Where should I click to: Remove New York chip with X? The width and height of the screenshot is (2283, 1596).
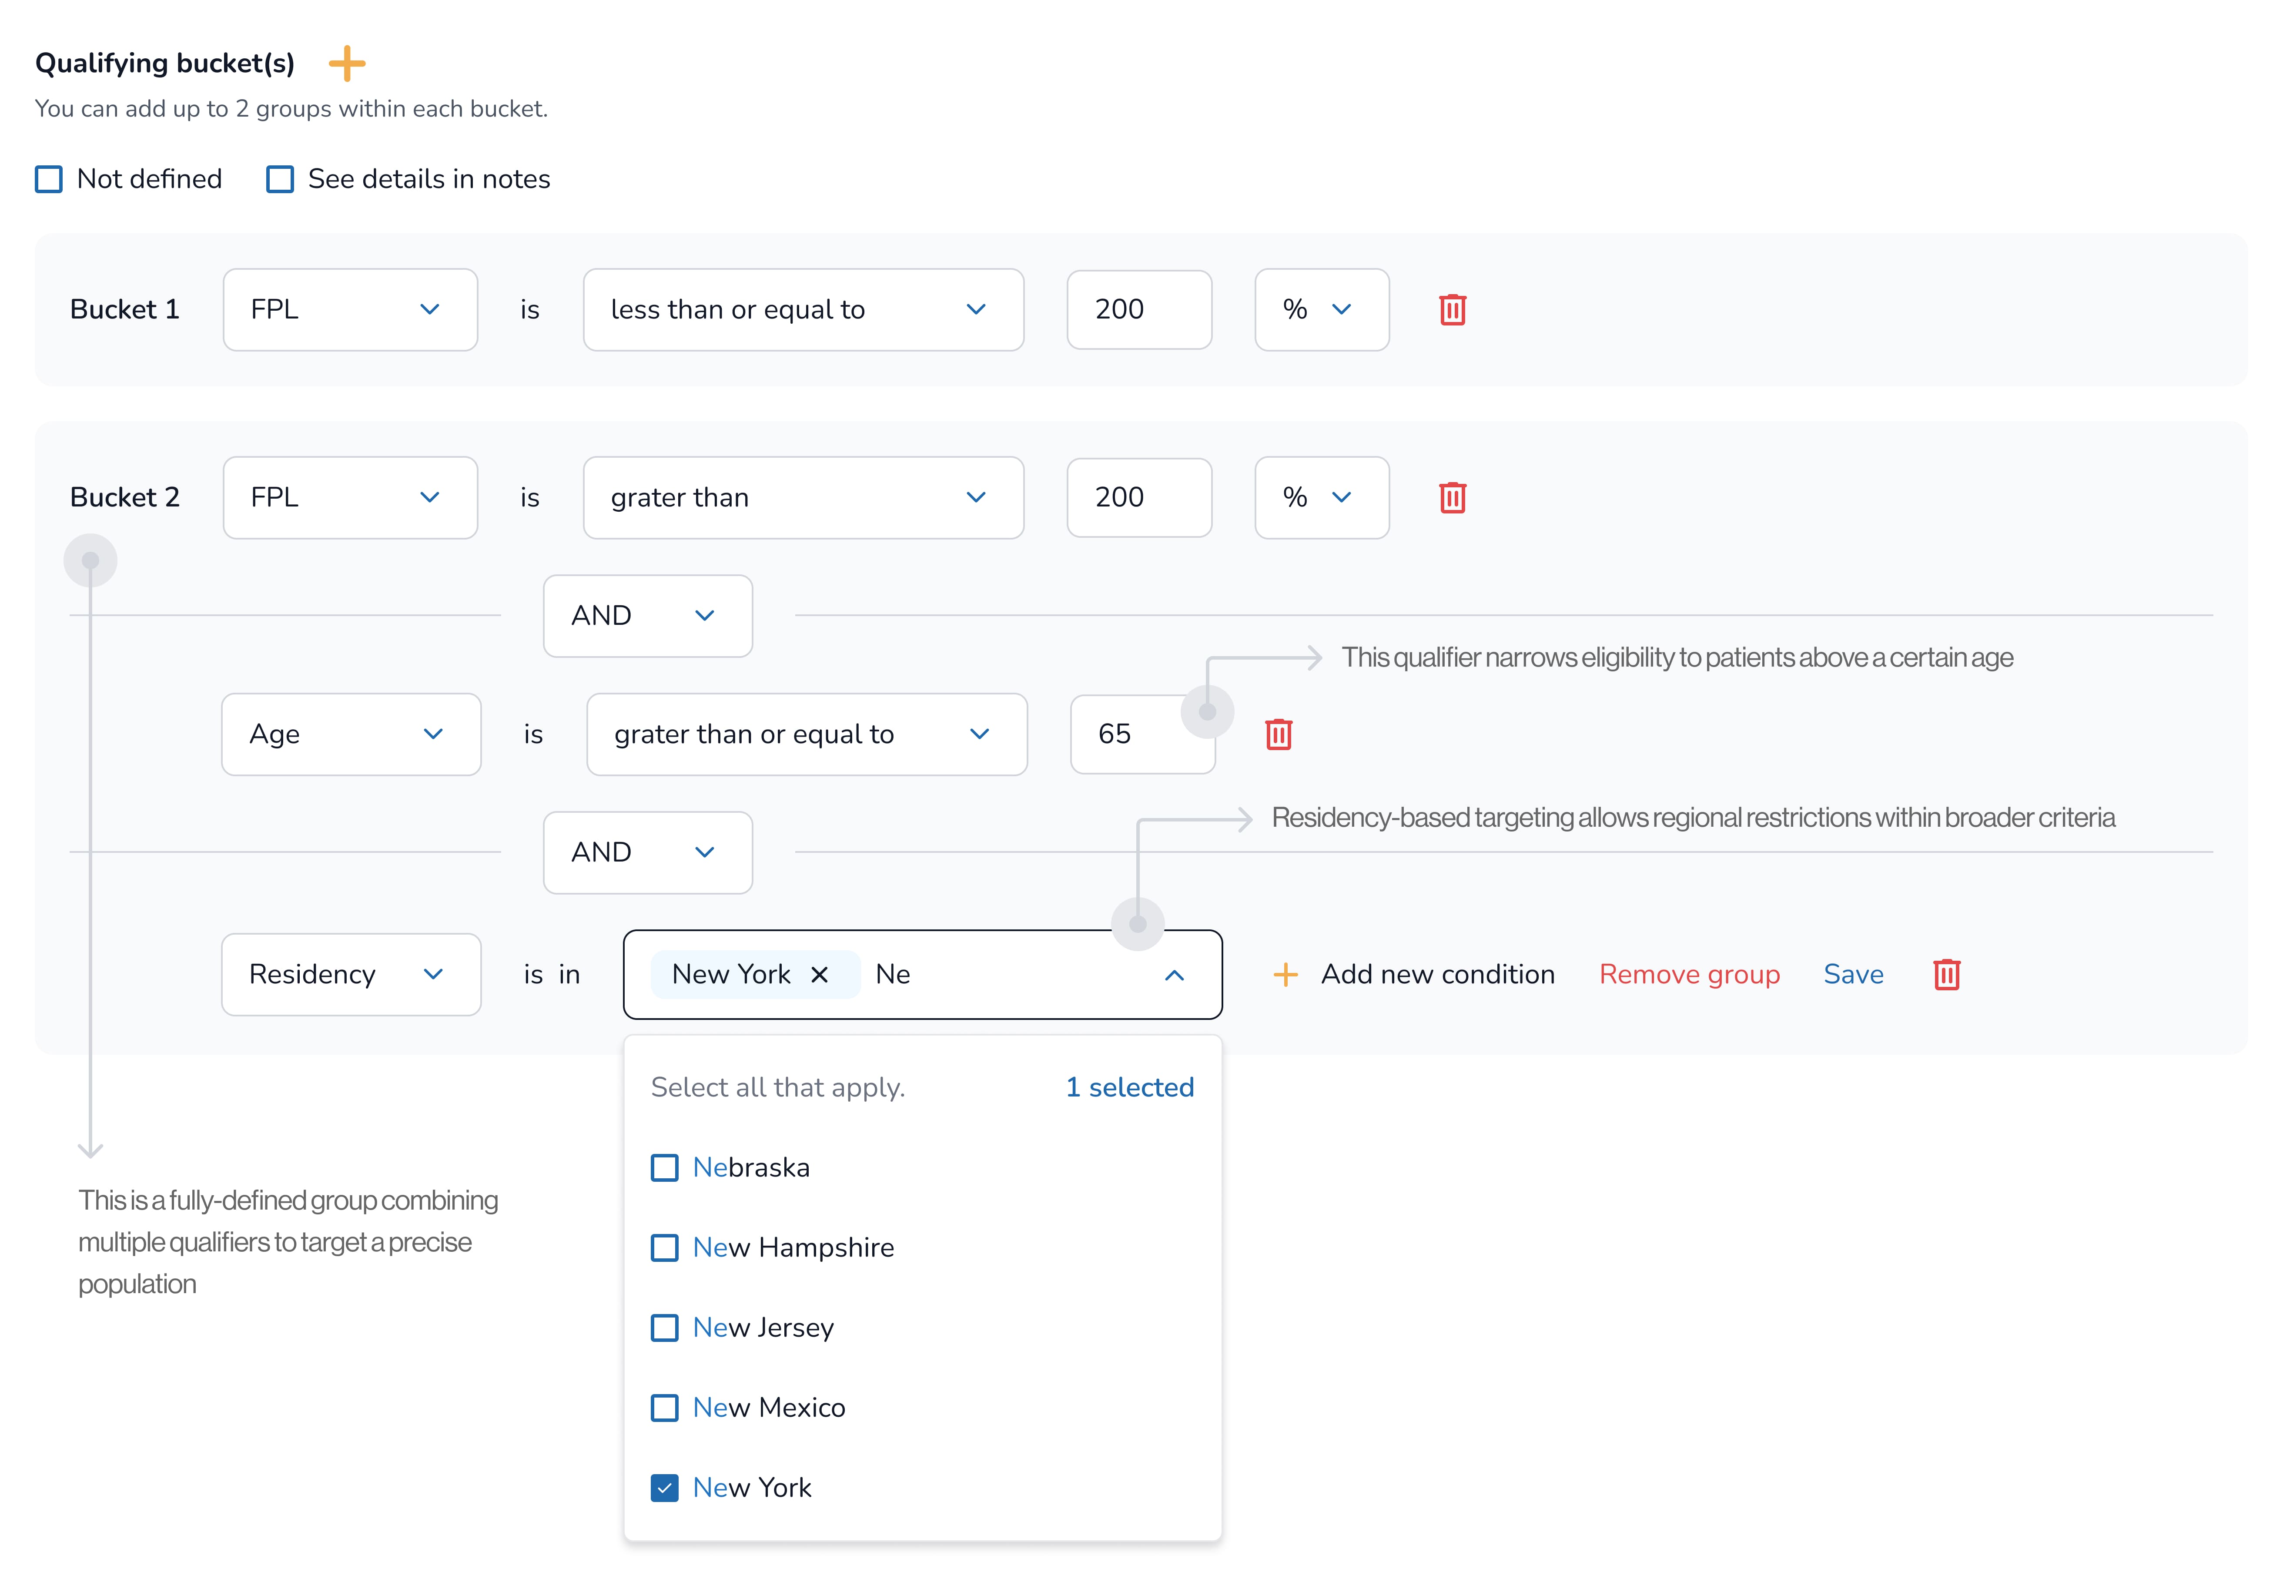(x=819, y=975)
